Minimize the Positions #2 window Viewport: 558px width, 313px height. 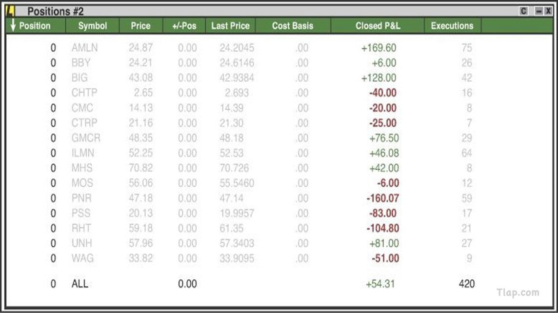539,11
